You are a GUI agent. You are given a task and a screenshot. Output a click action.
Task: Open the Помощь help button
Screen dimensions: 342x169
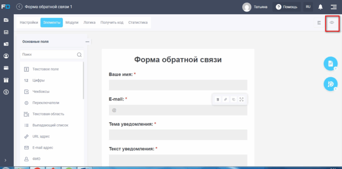[286, 7]
